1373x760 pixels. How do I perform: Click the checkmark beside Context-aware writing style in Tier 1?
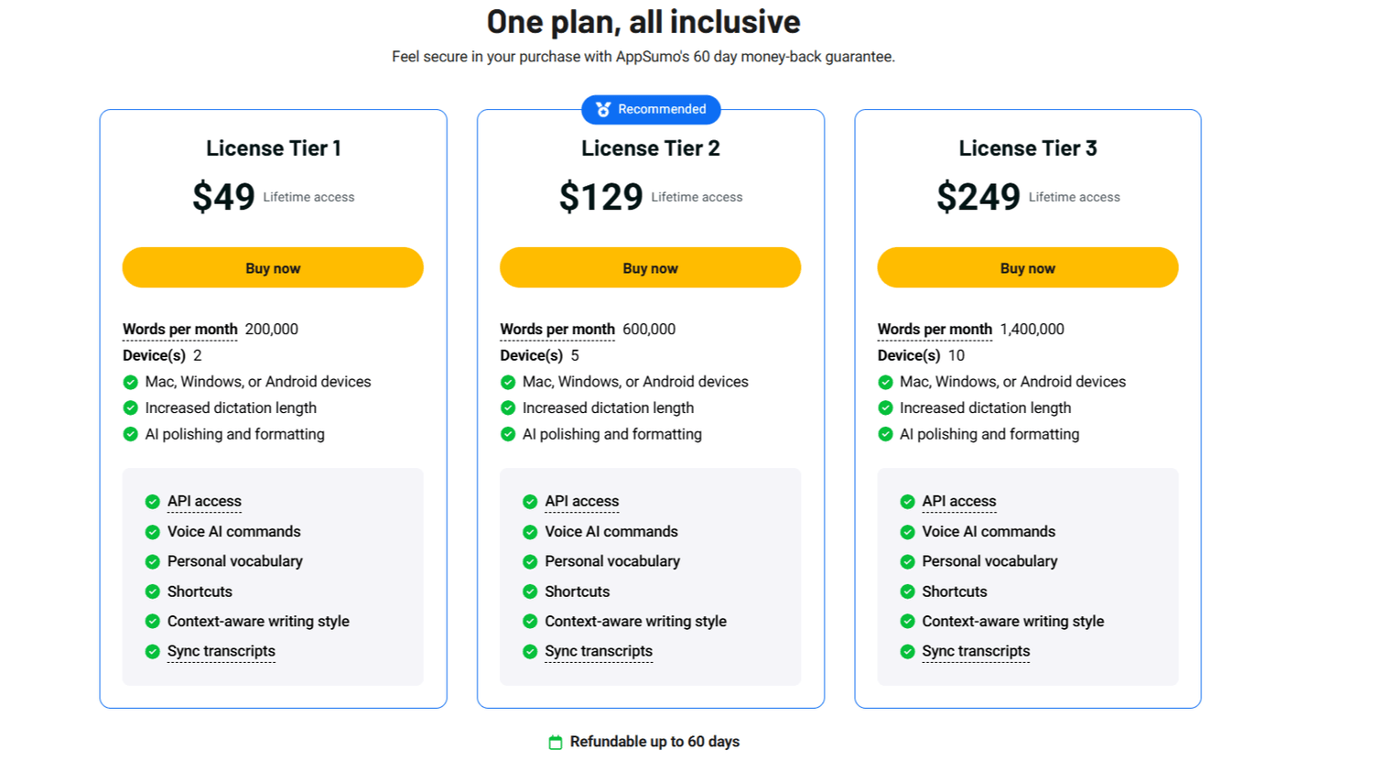tap(153, 622)
